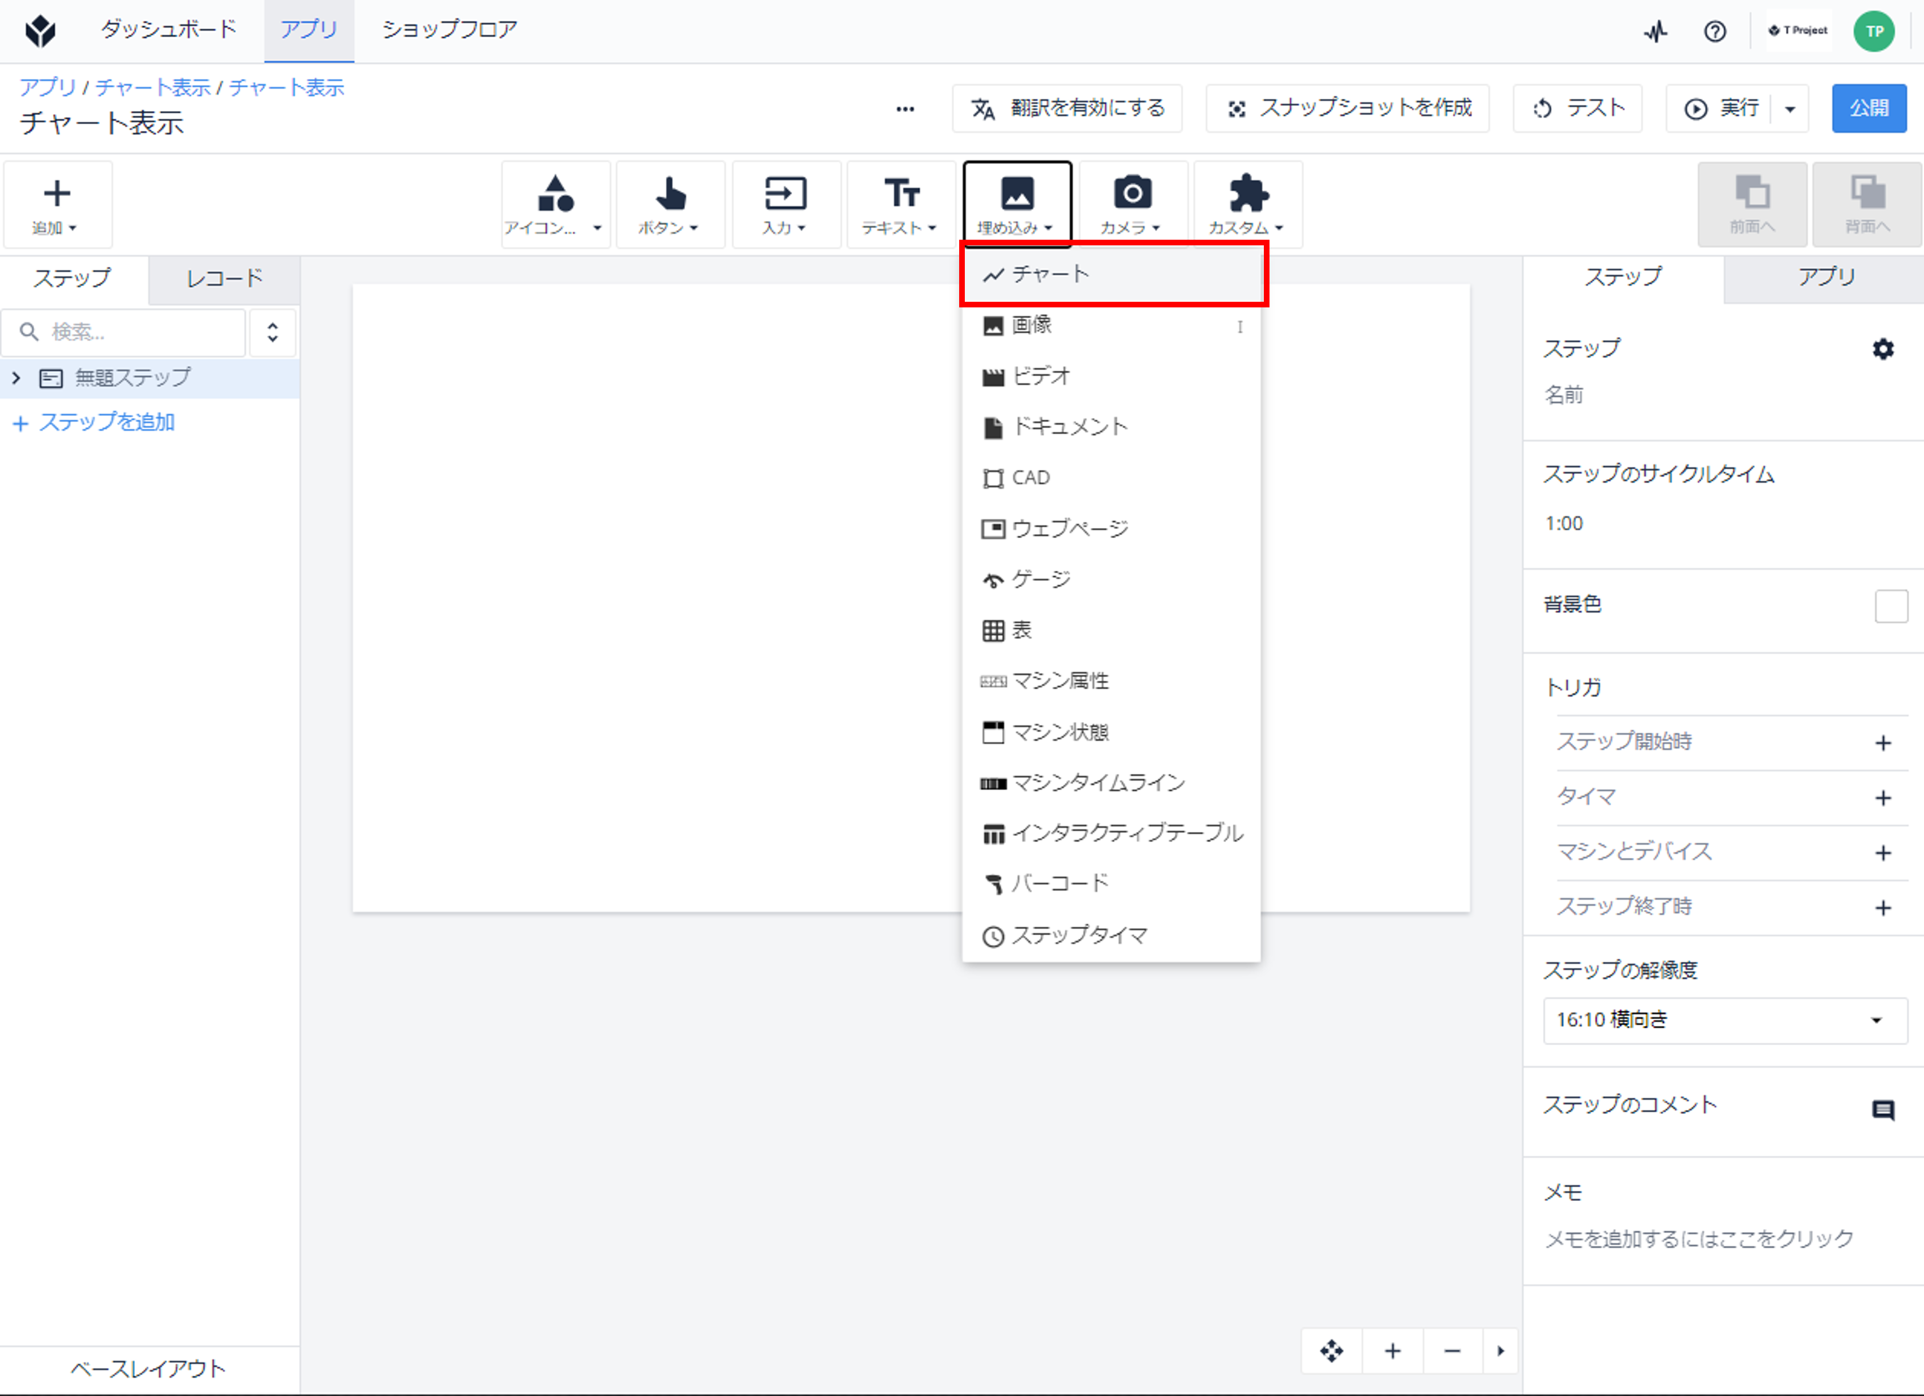Viewport: 1924px width, 1396px height.
Task: Click the TP user avatar
Action: pos(1874,32)
